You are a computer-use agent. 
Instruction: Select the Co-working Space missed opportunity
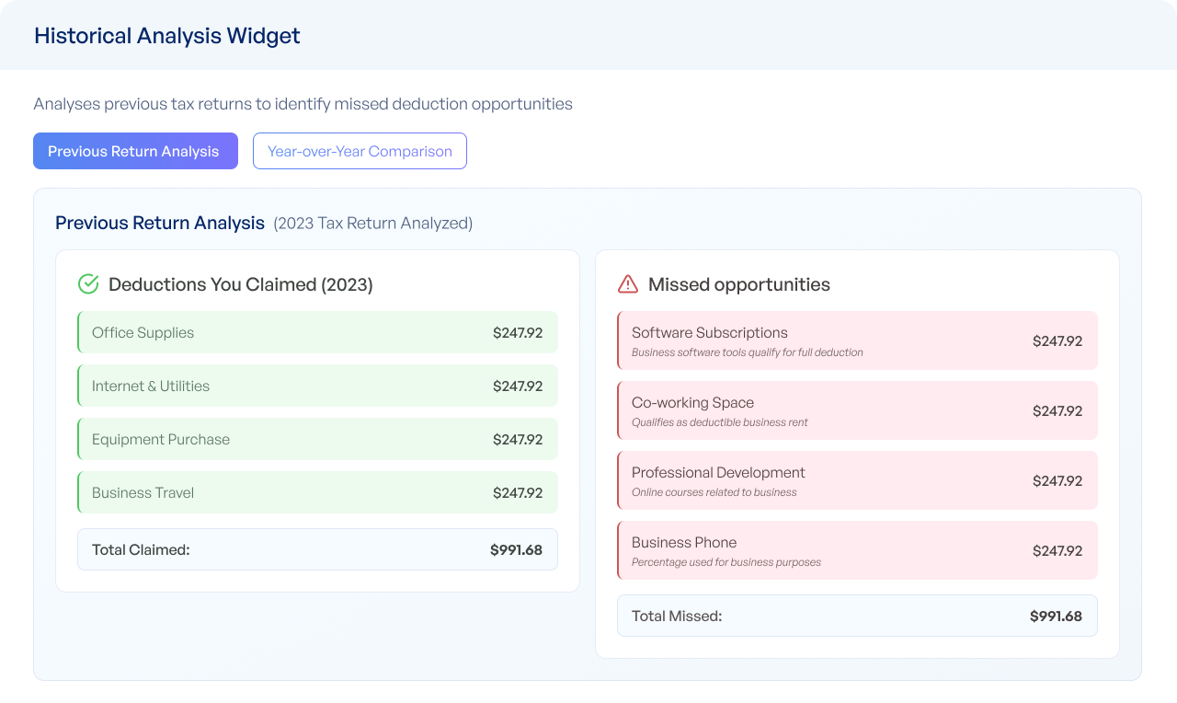(x=857, y=410)
